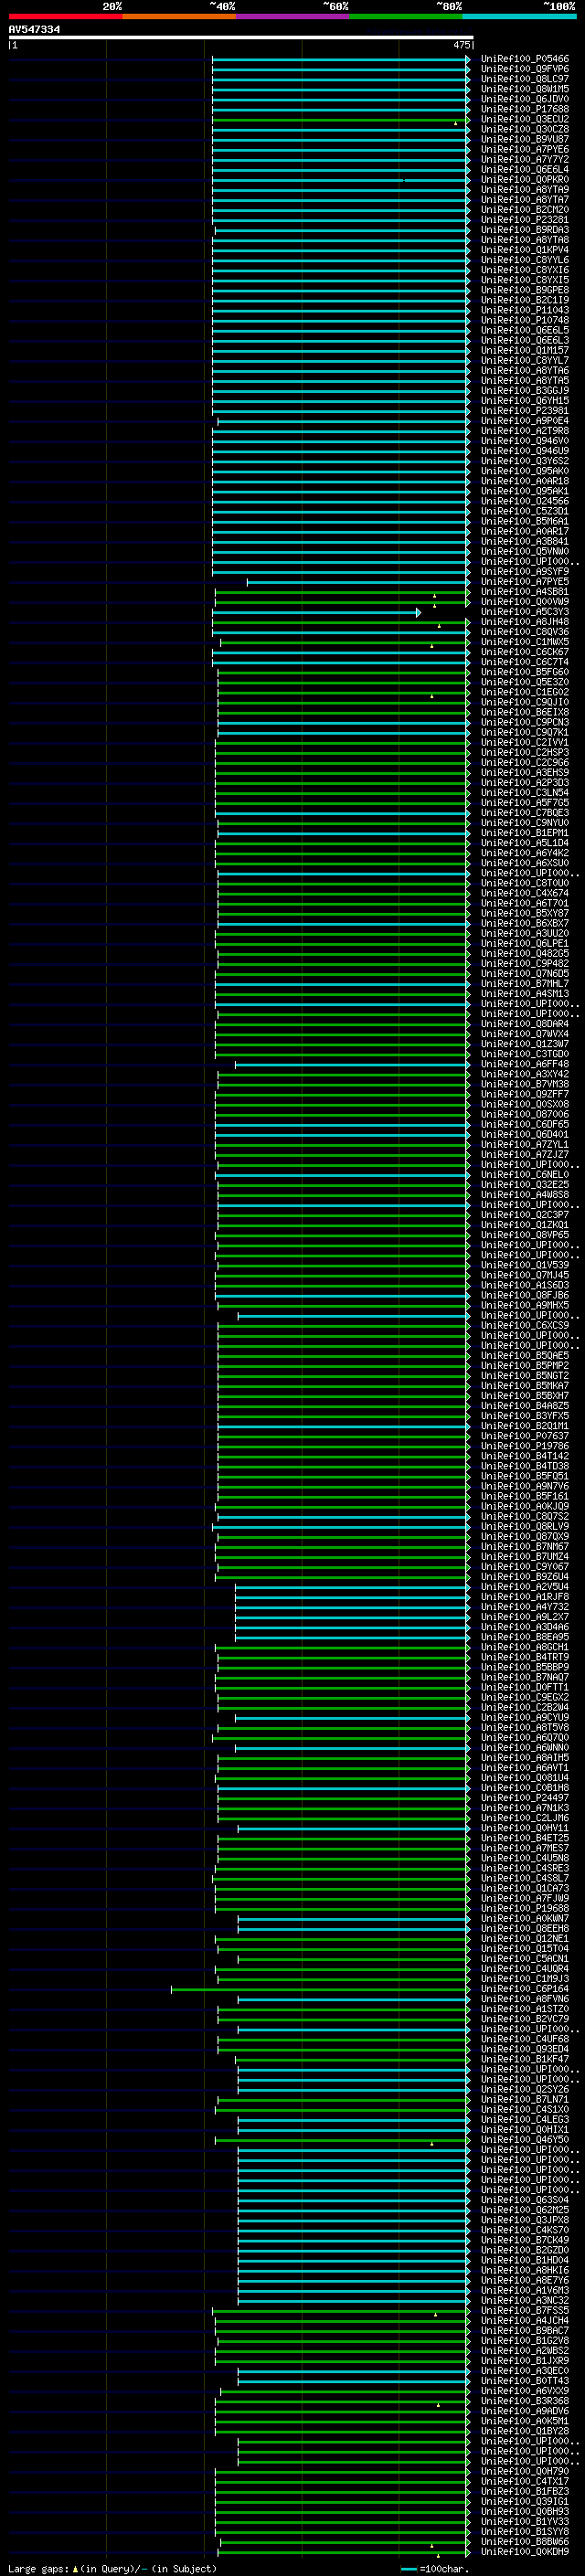Select the UniRef100_B4T142 label
The width and height of the screenshot is (585, 2576).
(525, 1456)
